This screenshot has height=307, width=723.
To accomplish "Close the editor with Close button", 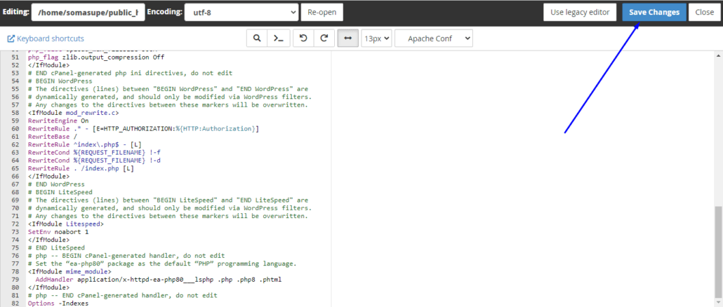I will point(705,13).
